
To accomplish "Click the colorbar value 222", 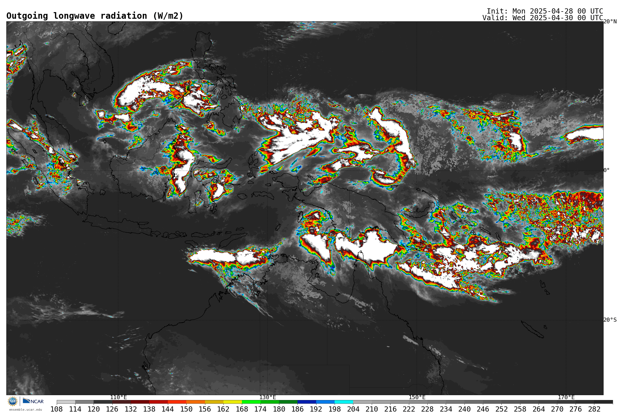I will [409, 409].
